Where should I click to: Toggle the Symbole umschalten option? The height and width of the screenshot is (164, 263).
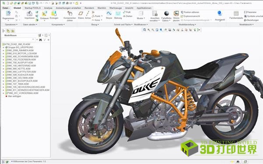click(x=253, y=16)
